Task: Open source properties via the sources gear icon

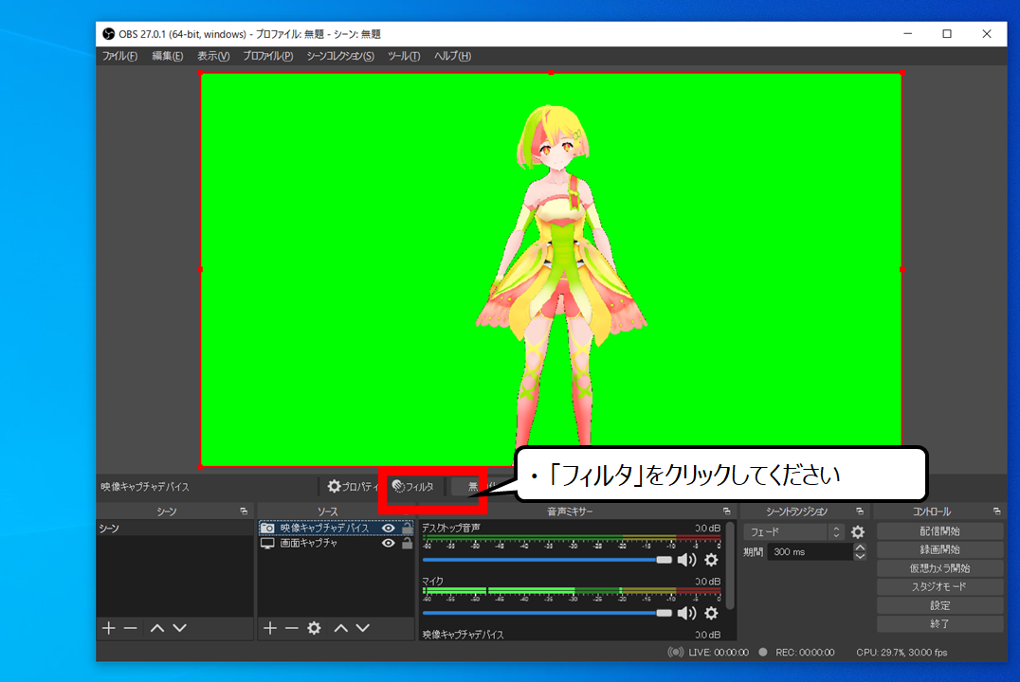Action: [314, 628]
